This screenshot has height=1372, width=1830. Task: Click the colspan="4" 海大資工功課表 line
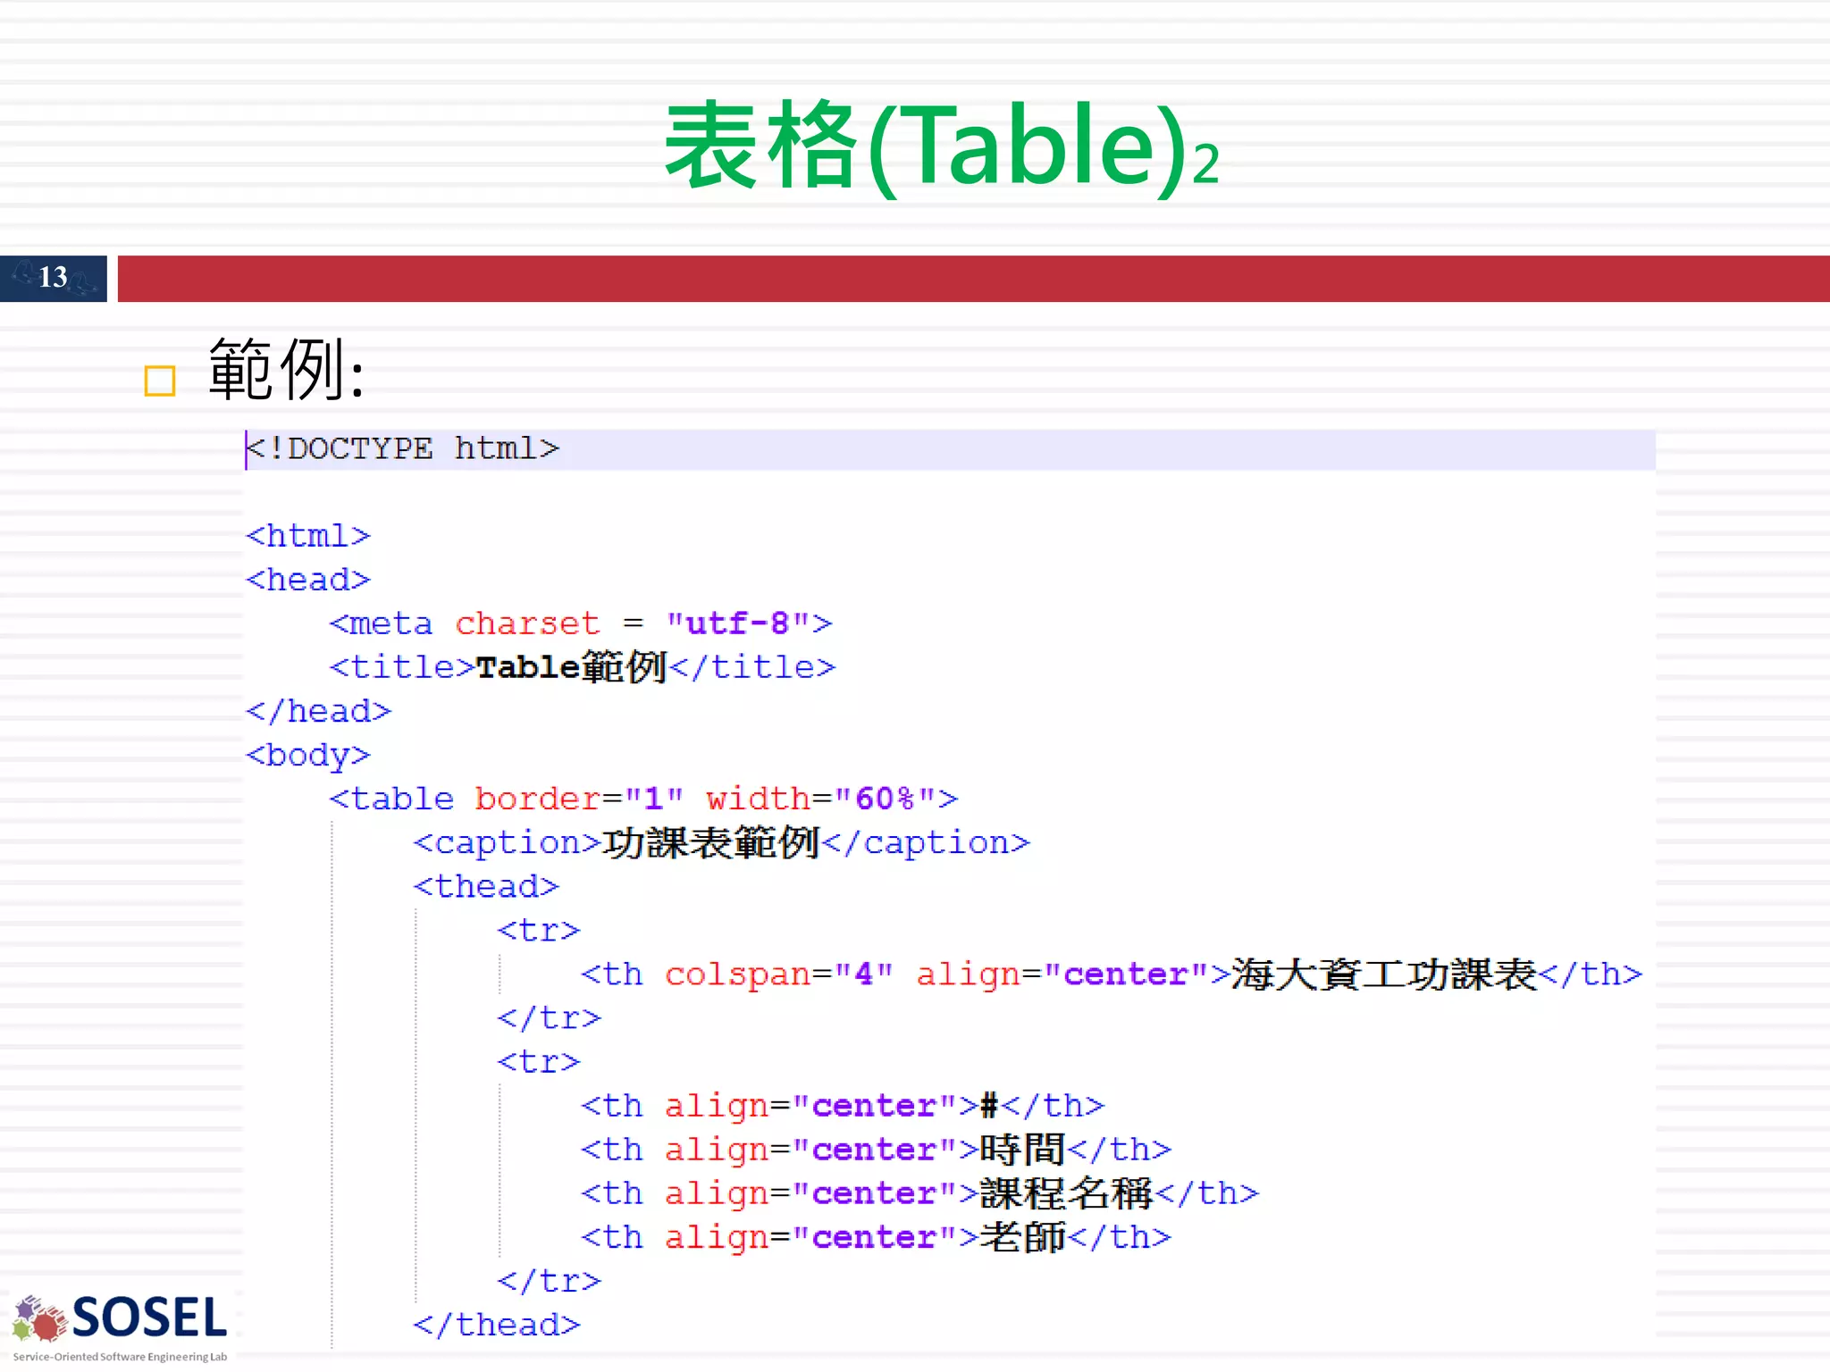coord(1112,975)
